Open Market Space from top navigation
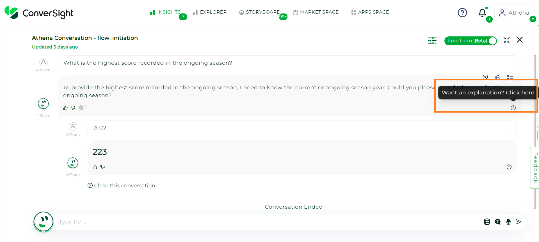The height and width of the screenshot is (242, 539). point(316,12)
